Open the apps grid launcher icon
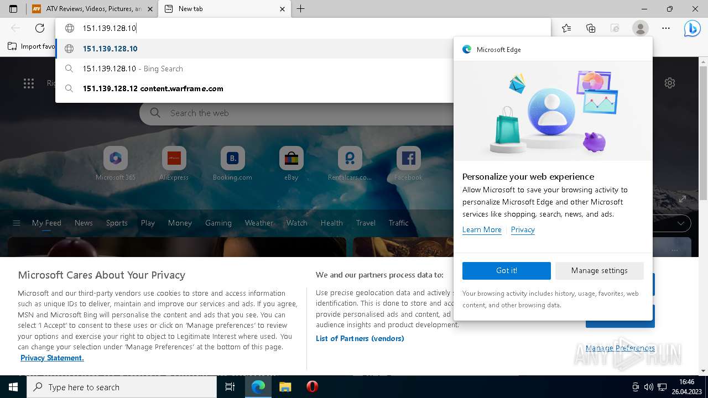Viewport: 708px width, 398px height. tap(29, 83)
